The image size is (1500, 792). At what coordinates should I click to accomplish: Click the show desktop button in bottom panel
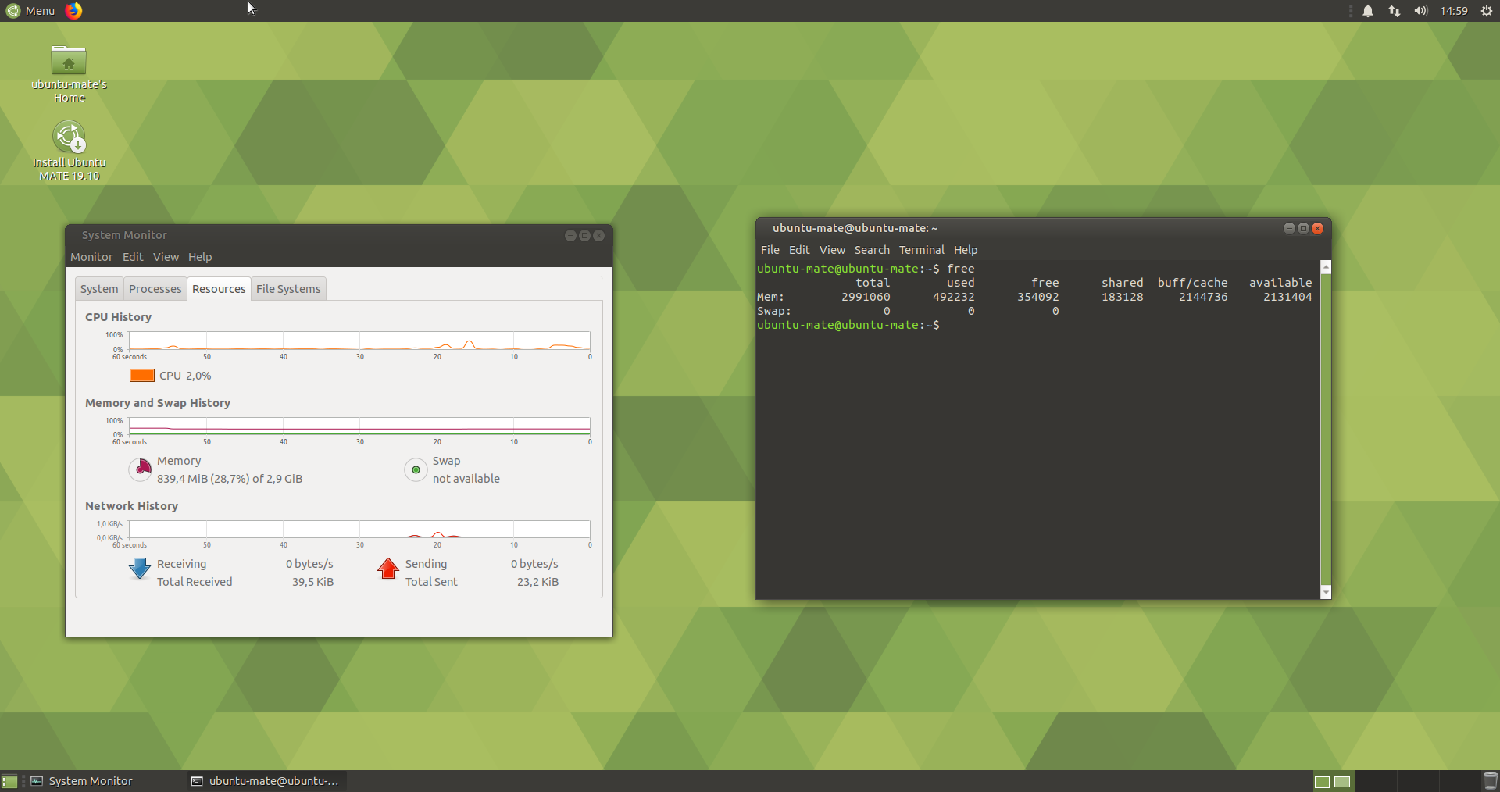pyautogui.click(x=9, y=781)
